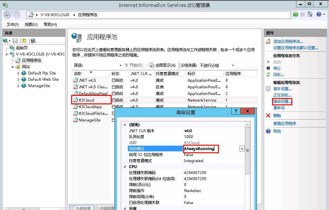The image size is (329, 210).
Task: Click the 应用程序池 breadcrumb in address bar
Action: tap(88, 15)
